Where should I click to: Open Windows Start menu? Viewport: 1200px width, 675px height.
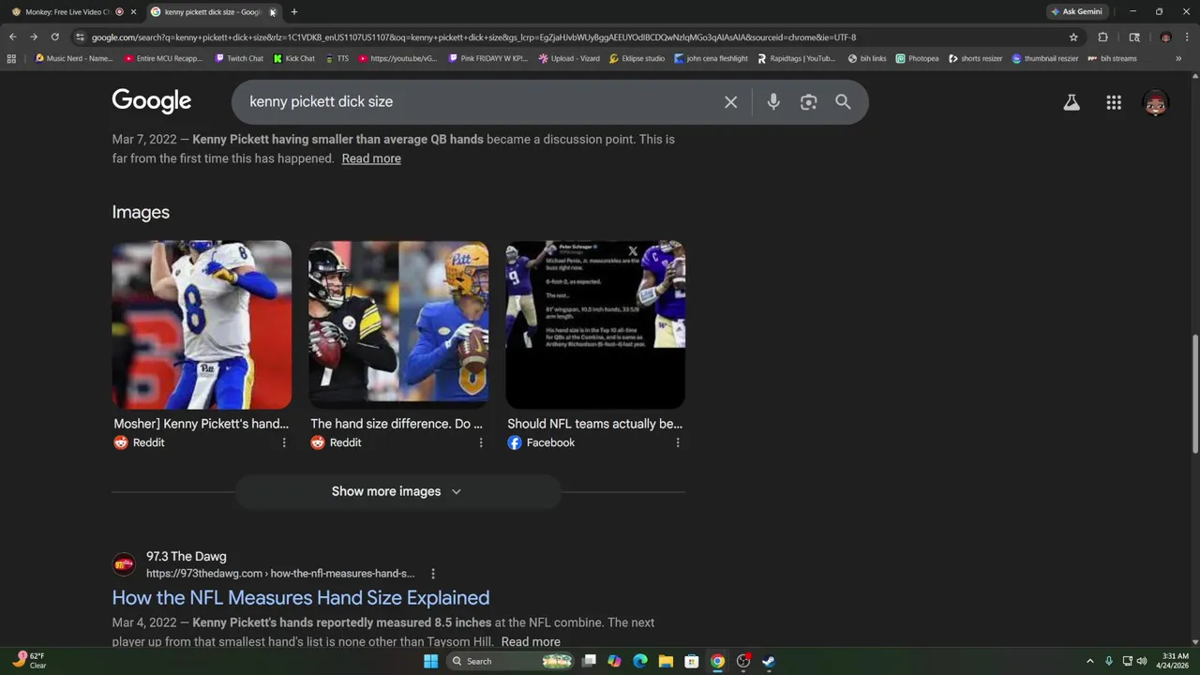pyautogui.click(x=430, y=661)
